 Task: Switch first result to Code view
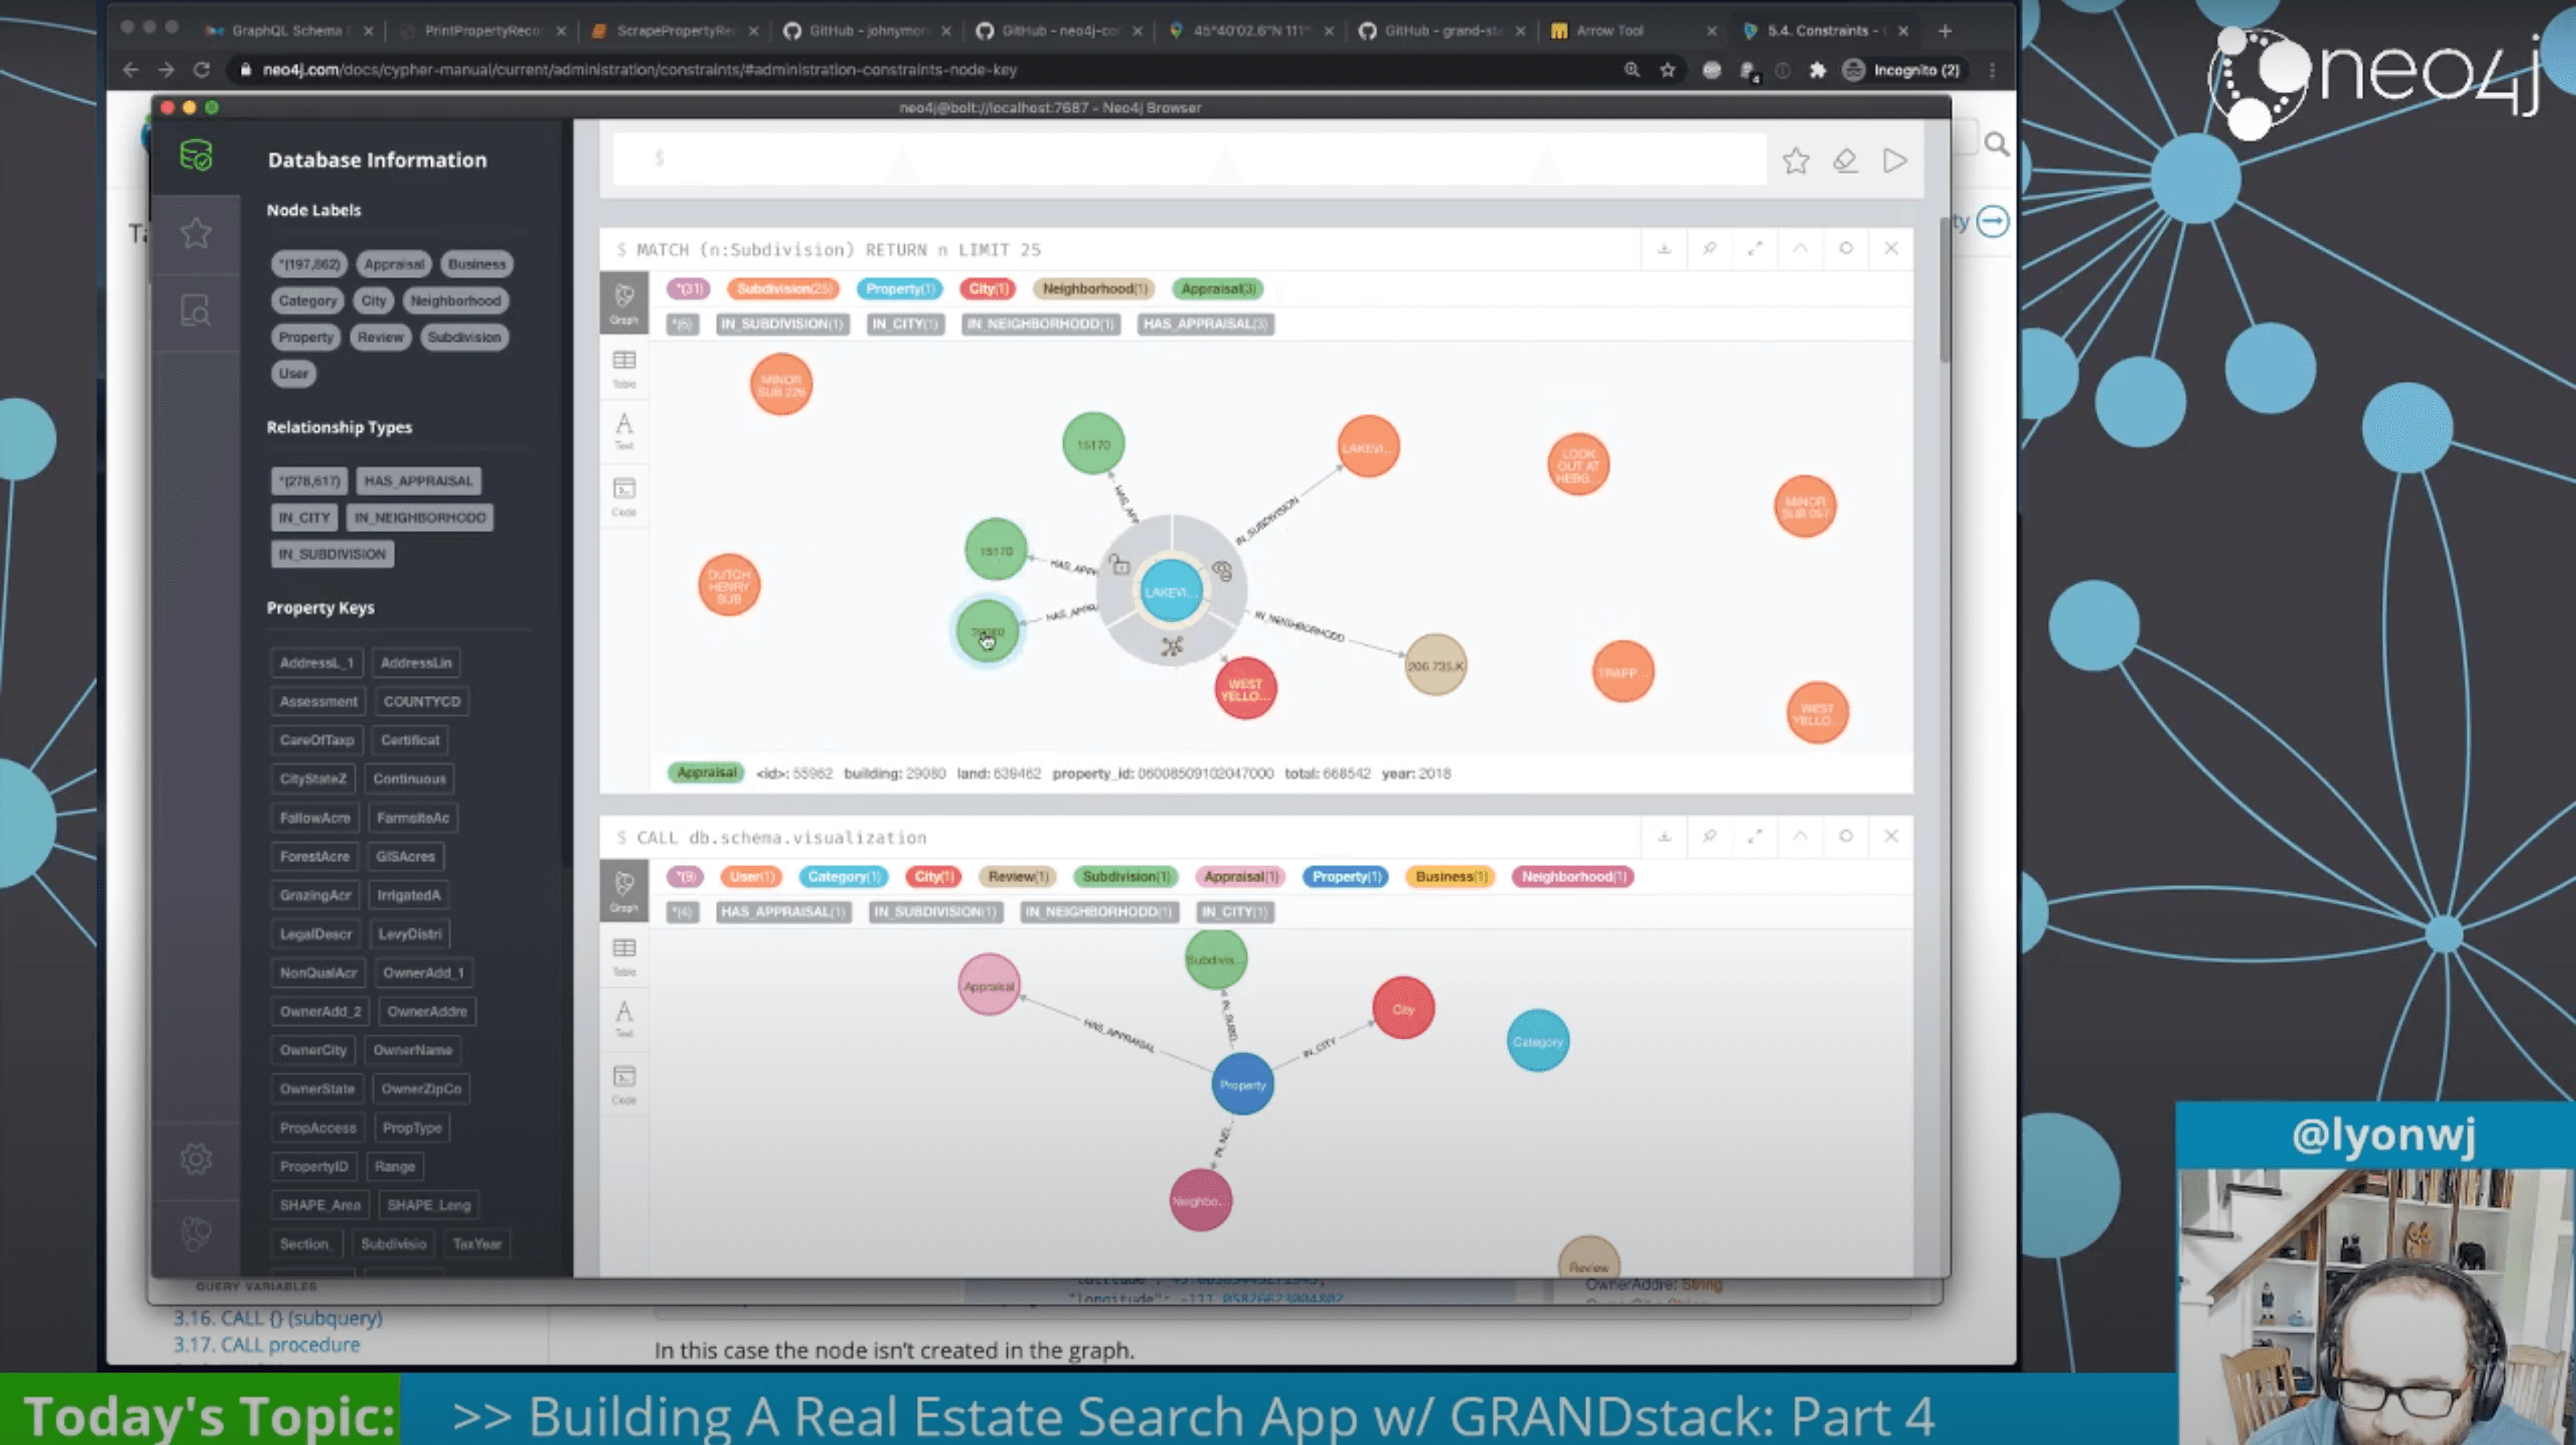(624, 495)
